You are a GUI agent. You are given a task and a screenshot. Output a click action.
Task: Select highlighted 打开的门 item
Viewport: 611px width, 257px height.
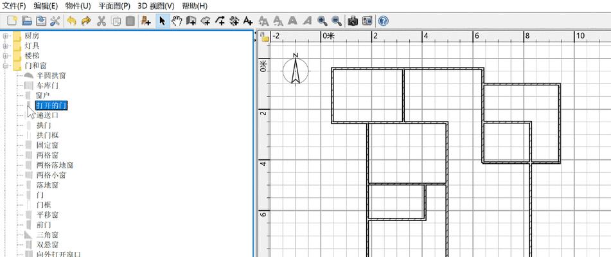51,105
